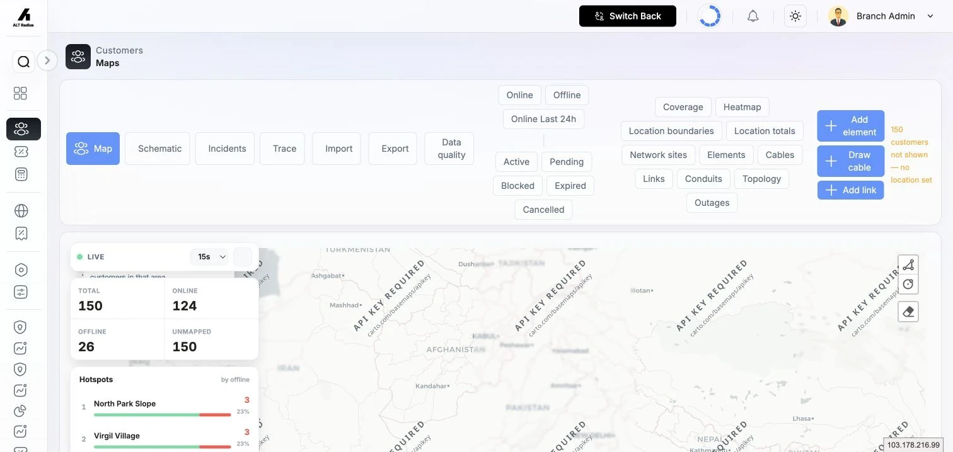Expand the sidebar with the chevron button
The image size is (953, 452).
click(47, 60)
